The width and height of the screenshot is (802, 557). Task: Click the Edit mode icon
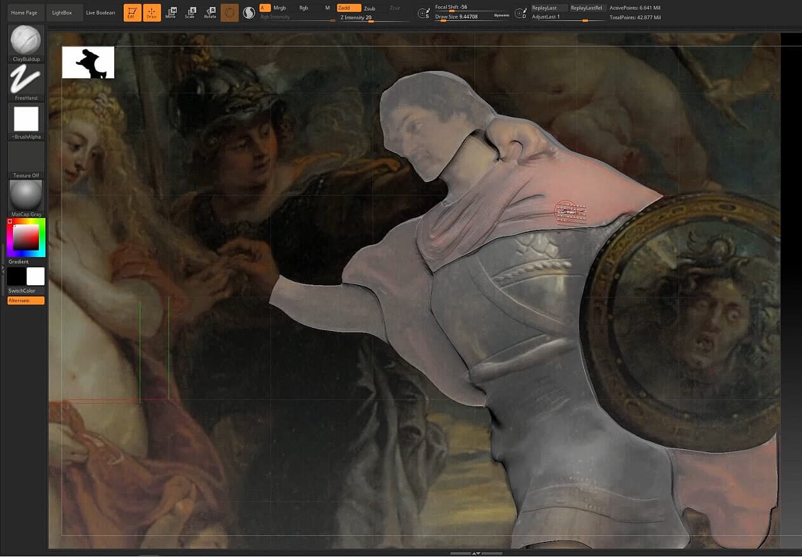point(132,13)
